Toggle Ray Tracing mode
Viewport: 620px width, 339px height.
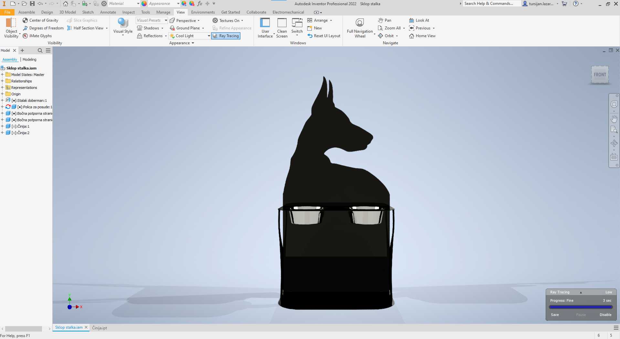pyautogui.click(x=226, y=36)
